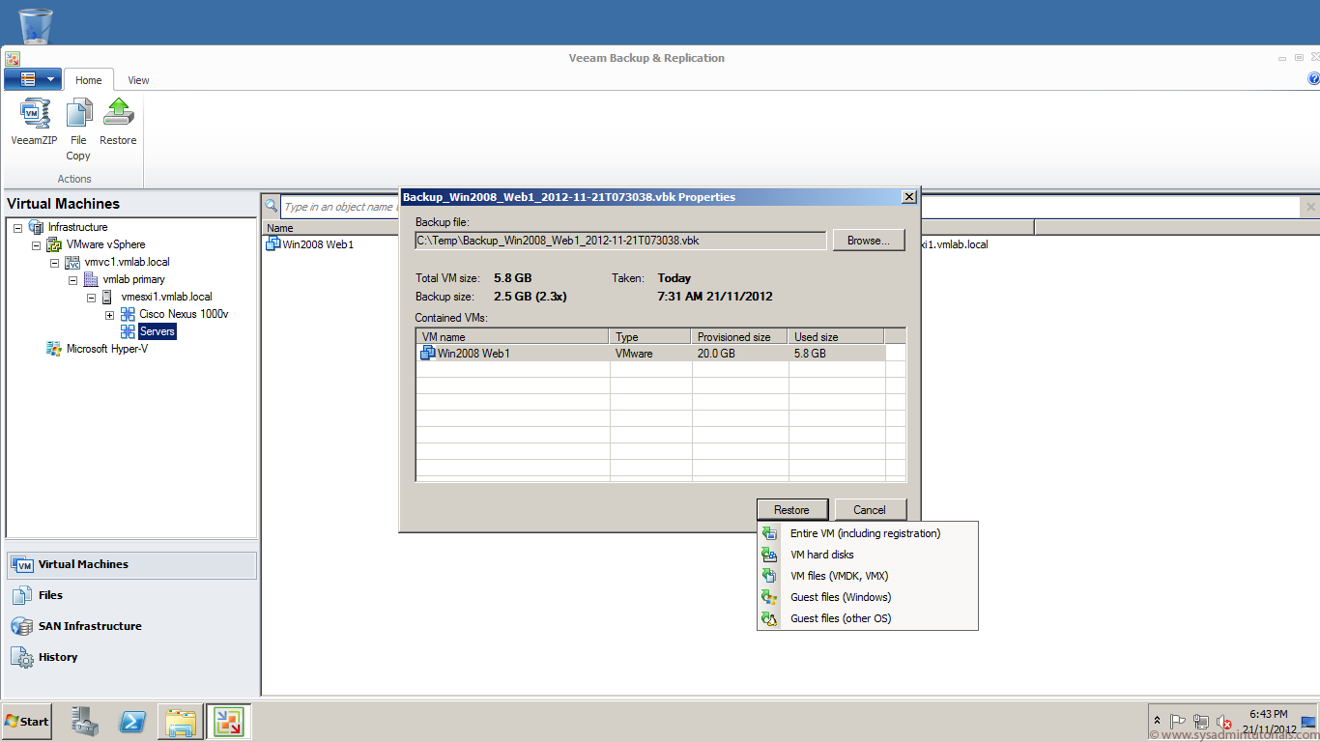Sort by VM name column header
The height and width of the screenshot is (742, 1320).
[513, 337]
